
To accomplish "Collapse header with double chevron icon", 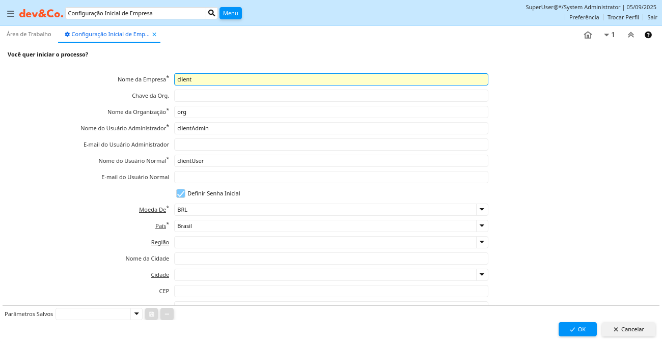I will pyautogui.click(x=630, y=35).
